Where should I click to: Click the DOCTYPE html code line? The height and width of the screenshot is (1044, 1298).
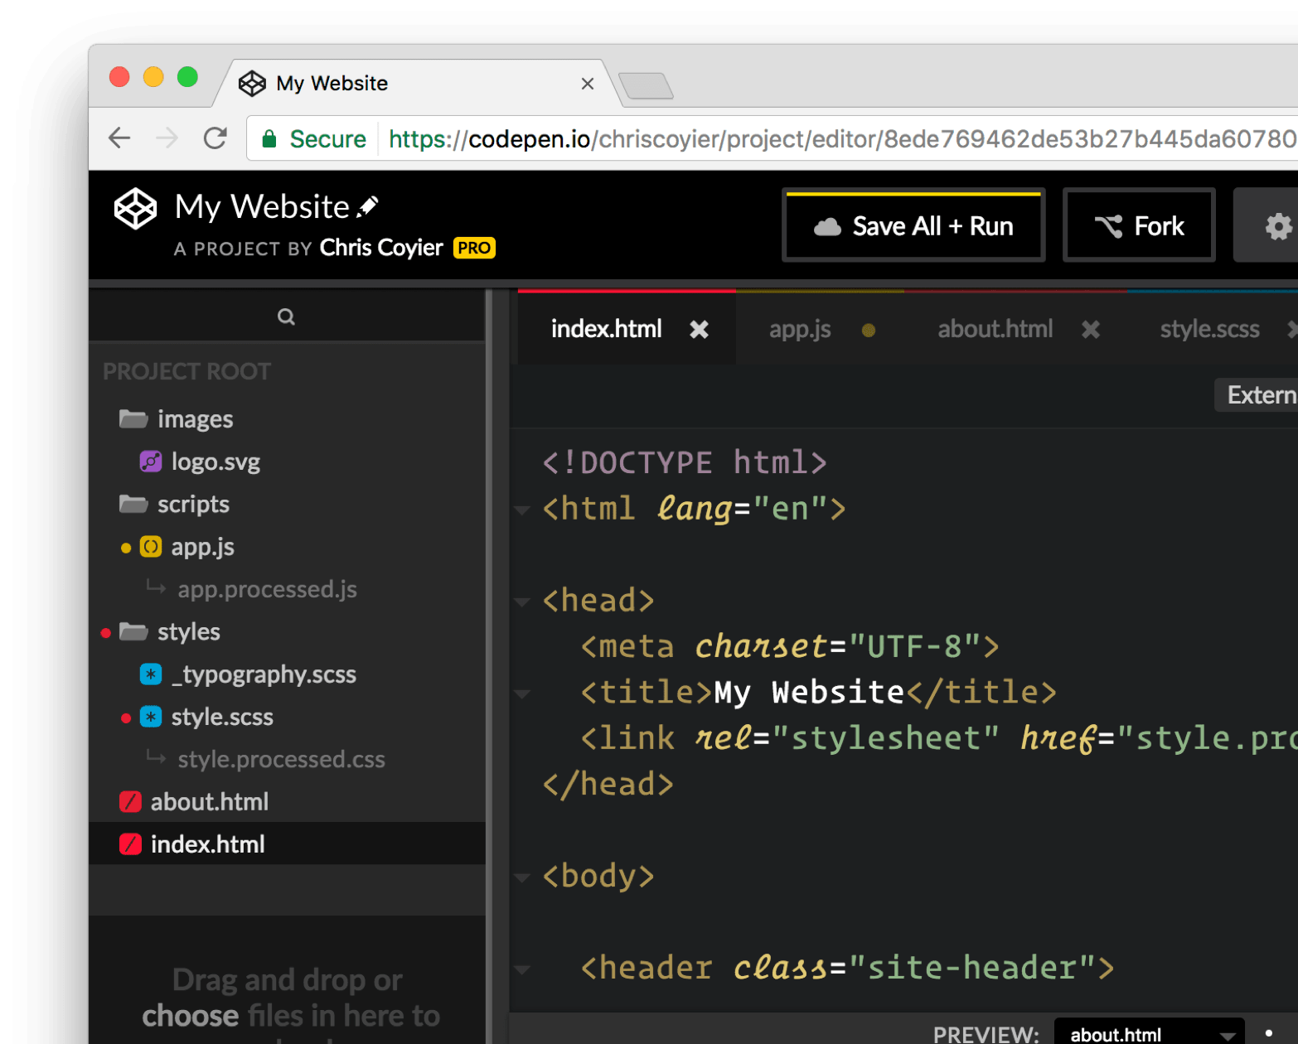[685, 462]
